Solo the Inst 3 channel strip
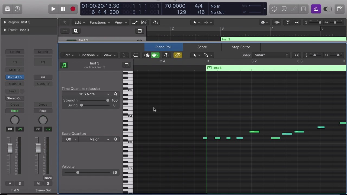The image size is (347, 195). 20,184
